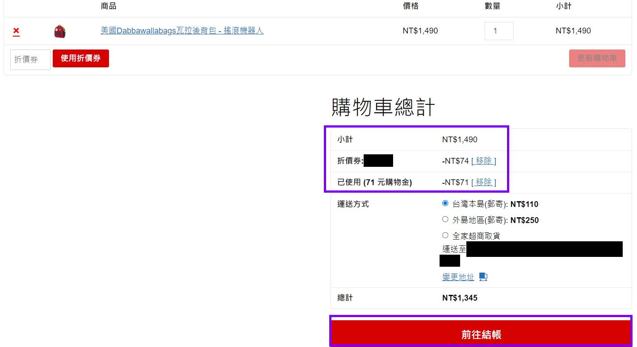Choose 外島地區(郵寄) NT$250 shipping
This screenshot has height=347, width=637.
(x=445, y=219)
